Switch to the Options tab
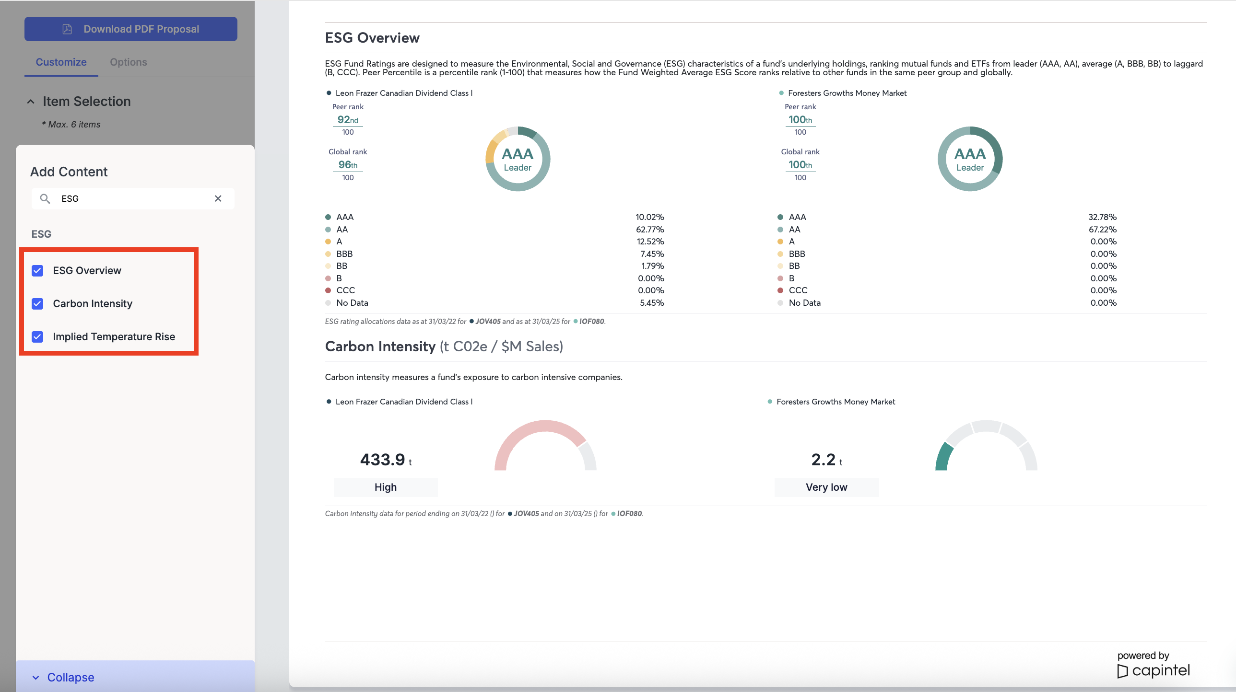1236x692 pixels. pos(128,62)
